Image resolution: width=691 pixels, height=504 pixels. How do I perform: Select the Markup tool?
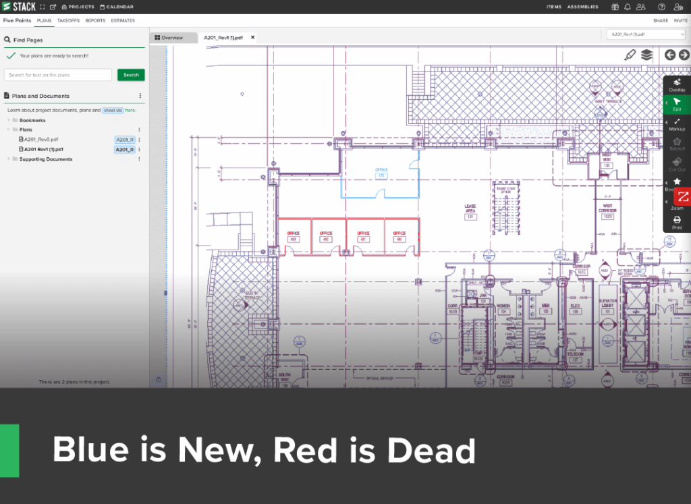click(x=677, y=125)
